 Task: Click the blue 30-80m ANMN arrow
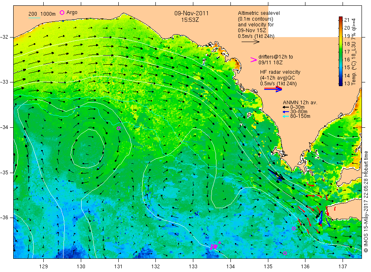coord(286,112)
